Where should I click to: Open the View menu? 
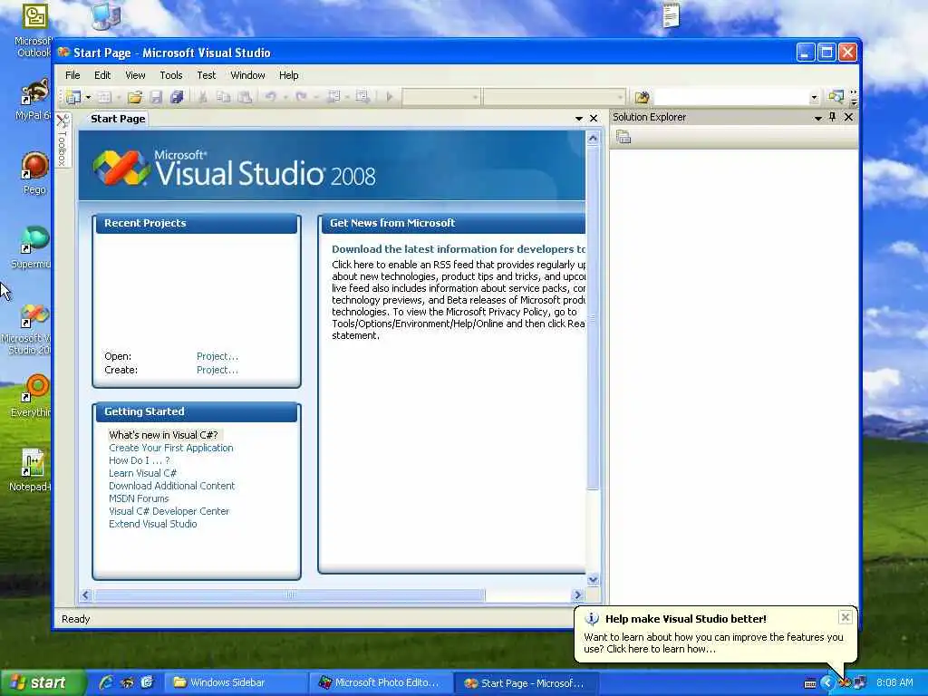(x=135, y=75)
